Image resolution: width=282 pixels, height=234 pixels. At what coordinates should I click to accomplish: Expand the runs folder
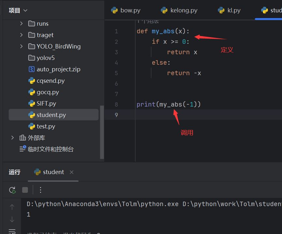(22, 23)
